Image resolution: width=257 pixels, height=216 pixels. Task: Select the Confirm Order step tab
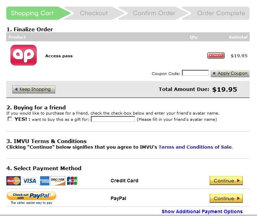coord(154,13)
